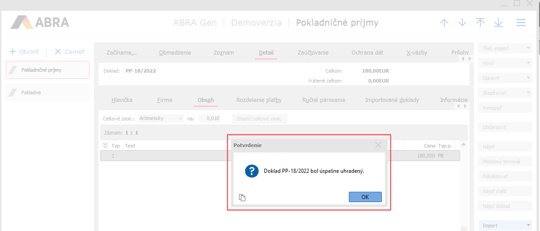This screenshot has width=540, height=231.
Task: Click Zavrieť to close the agenda
Action: (70, 51)
